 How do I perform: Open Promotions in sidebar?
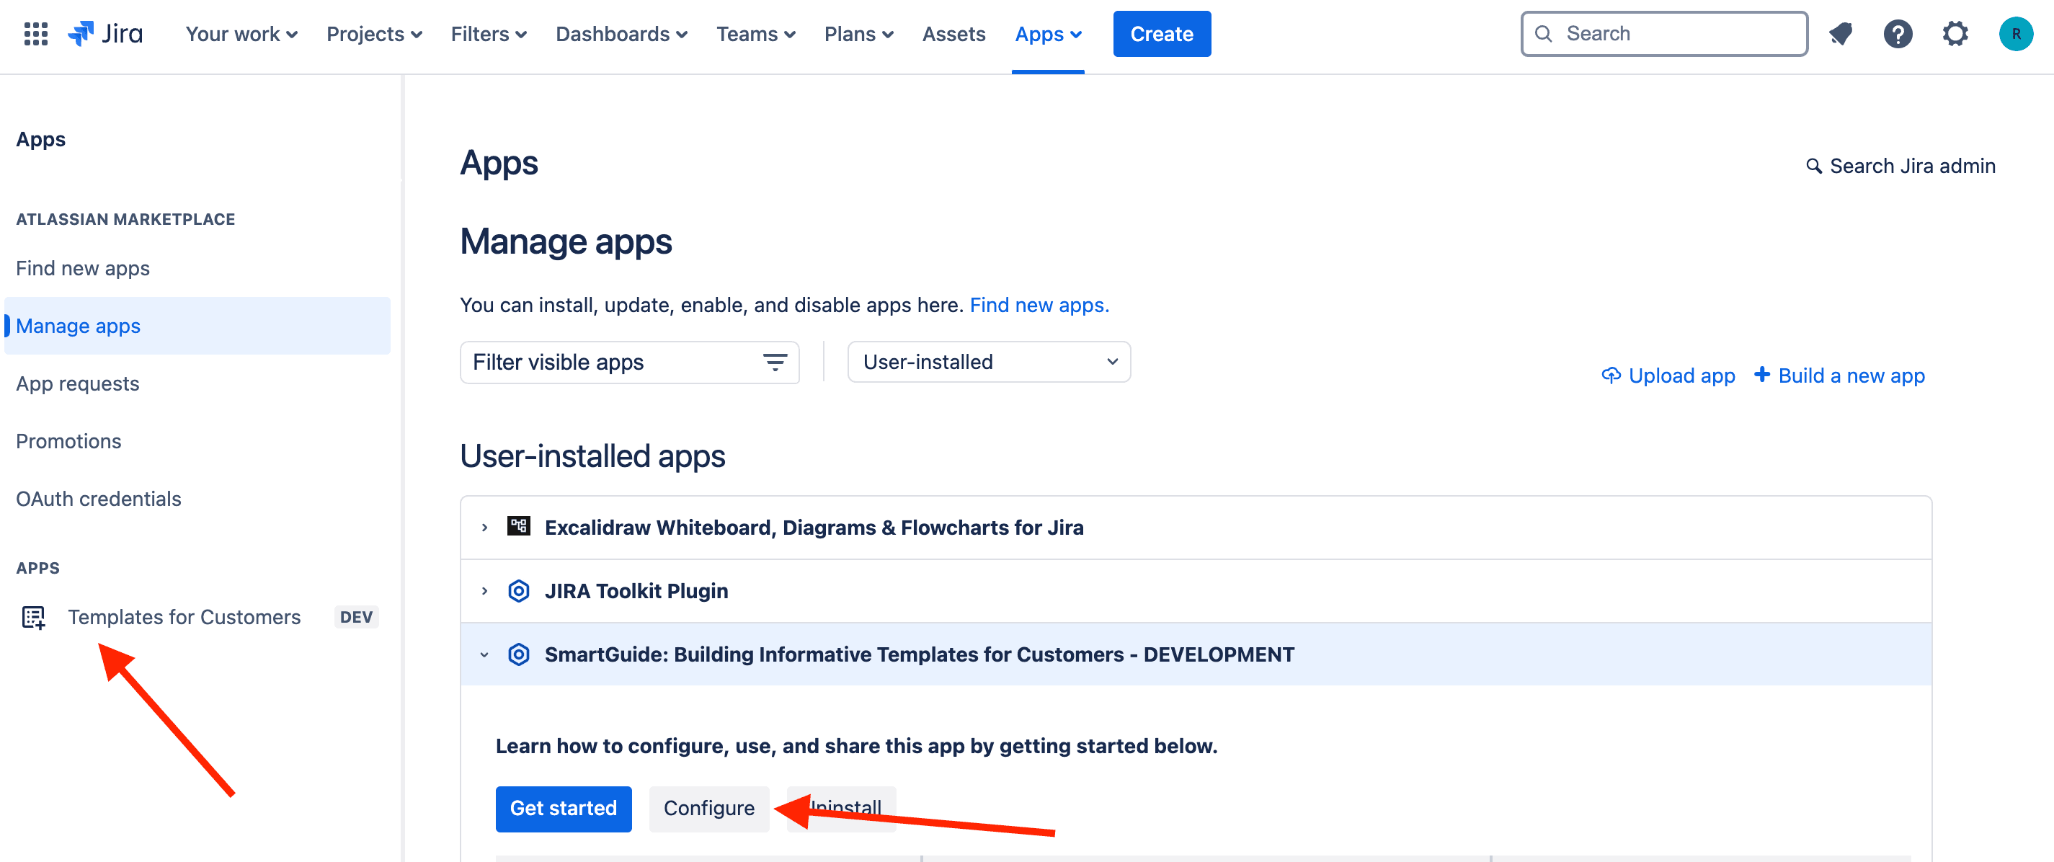tap(68, 441)
